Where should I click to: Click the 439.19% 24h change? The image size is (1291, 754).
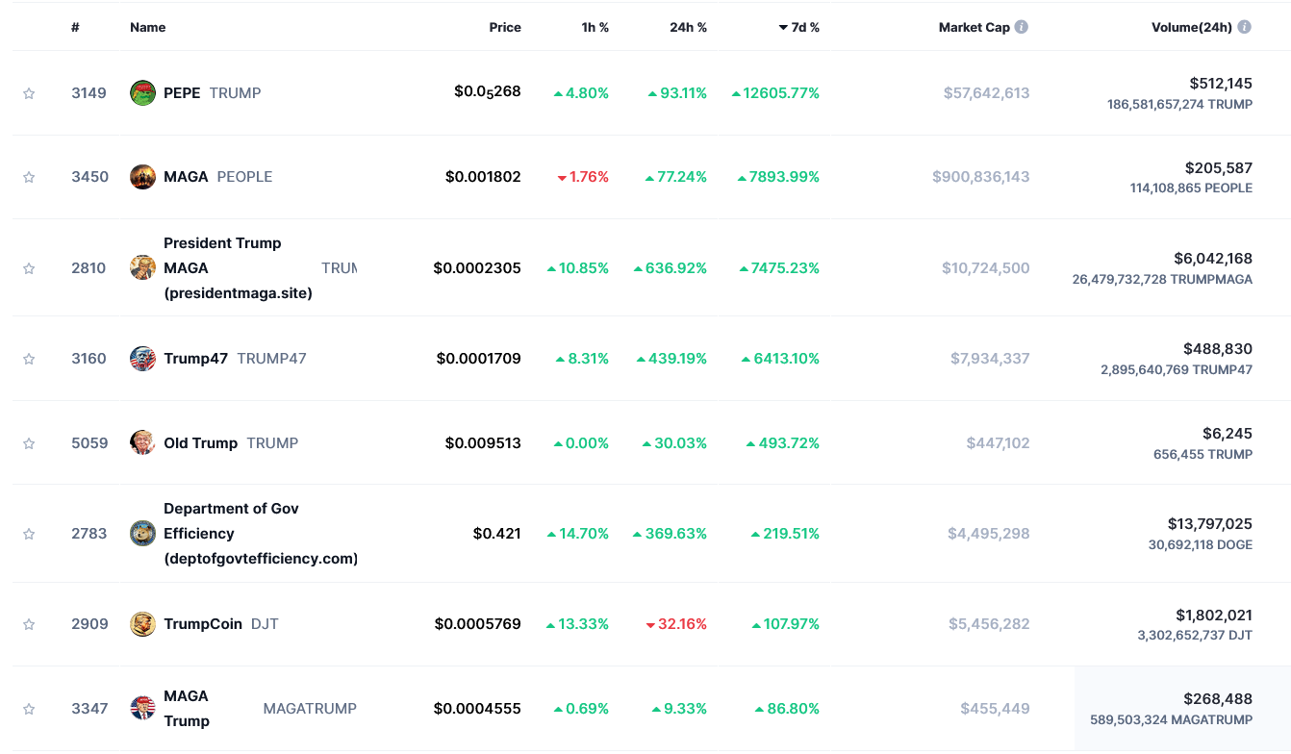pos(671,359)
